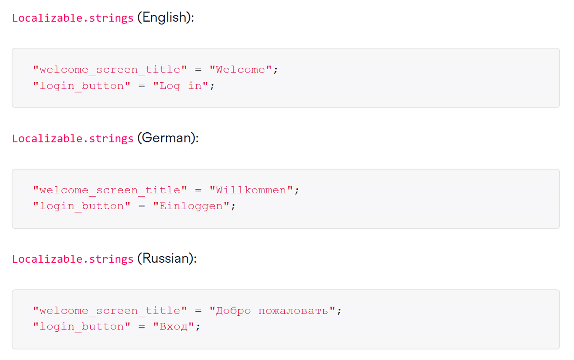Click the semicolon after "Welcome"
The height and width of the screenshot is (360, 574).
(x=275, y=69)
